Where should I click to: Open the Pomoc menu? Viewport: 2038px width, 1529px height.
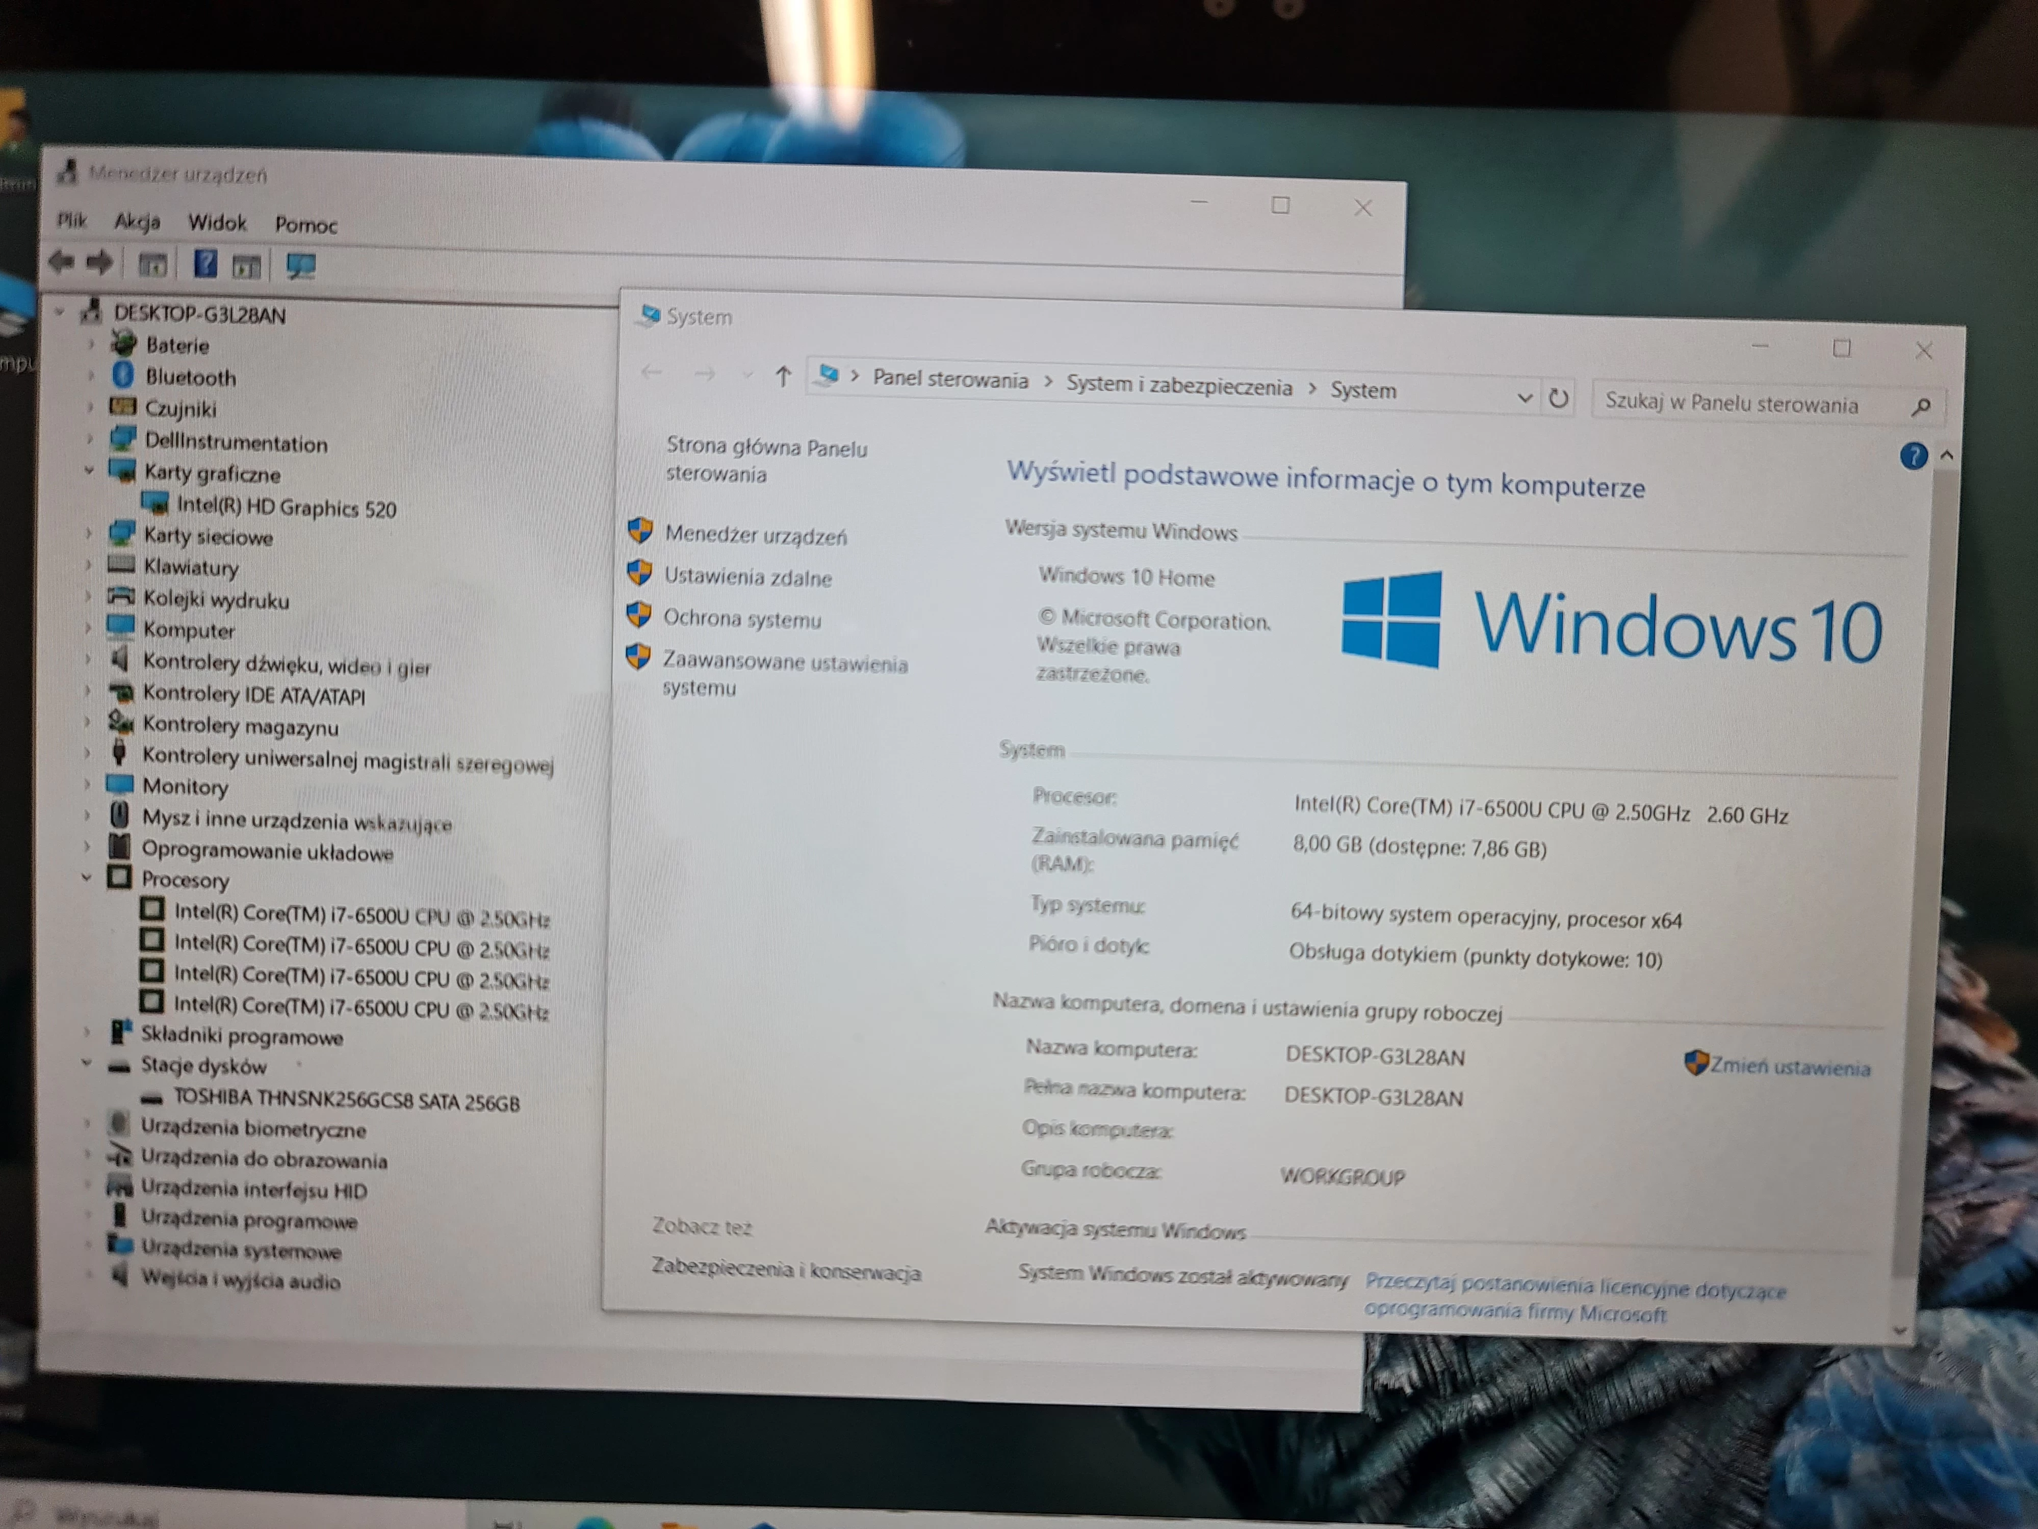306,225
